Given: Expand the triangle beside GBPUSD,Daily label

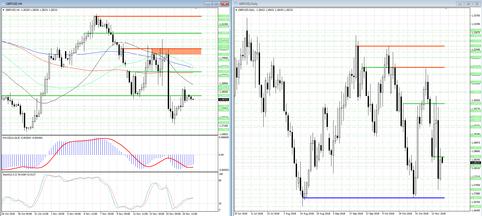Looking at the screenshot, I should (x=236, y=10).
